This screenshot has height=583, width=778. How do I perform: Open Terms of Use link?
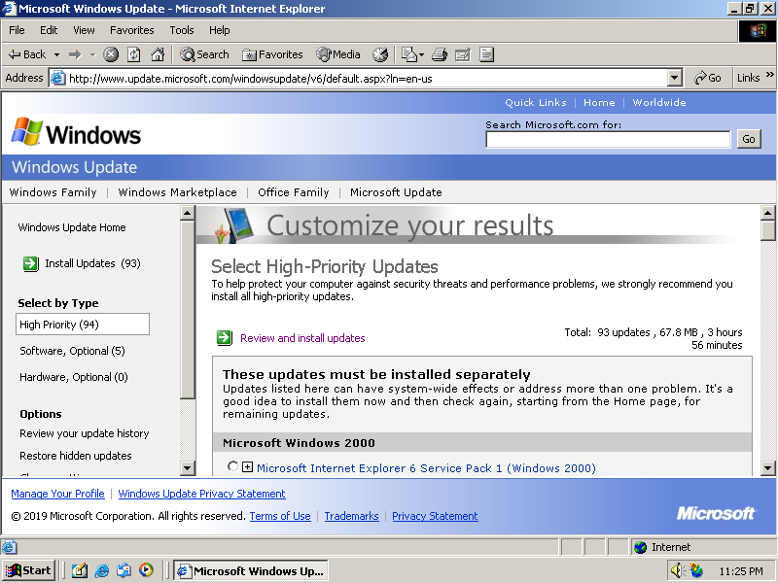[x=280, y=516]
